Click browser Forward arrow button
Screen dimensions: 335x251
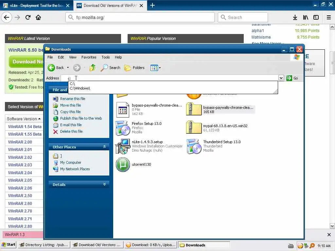(x=18, y=17)
